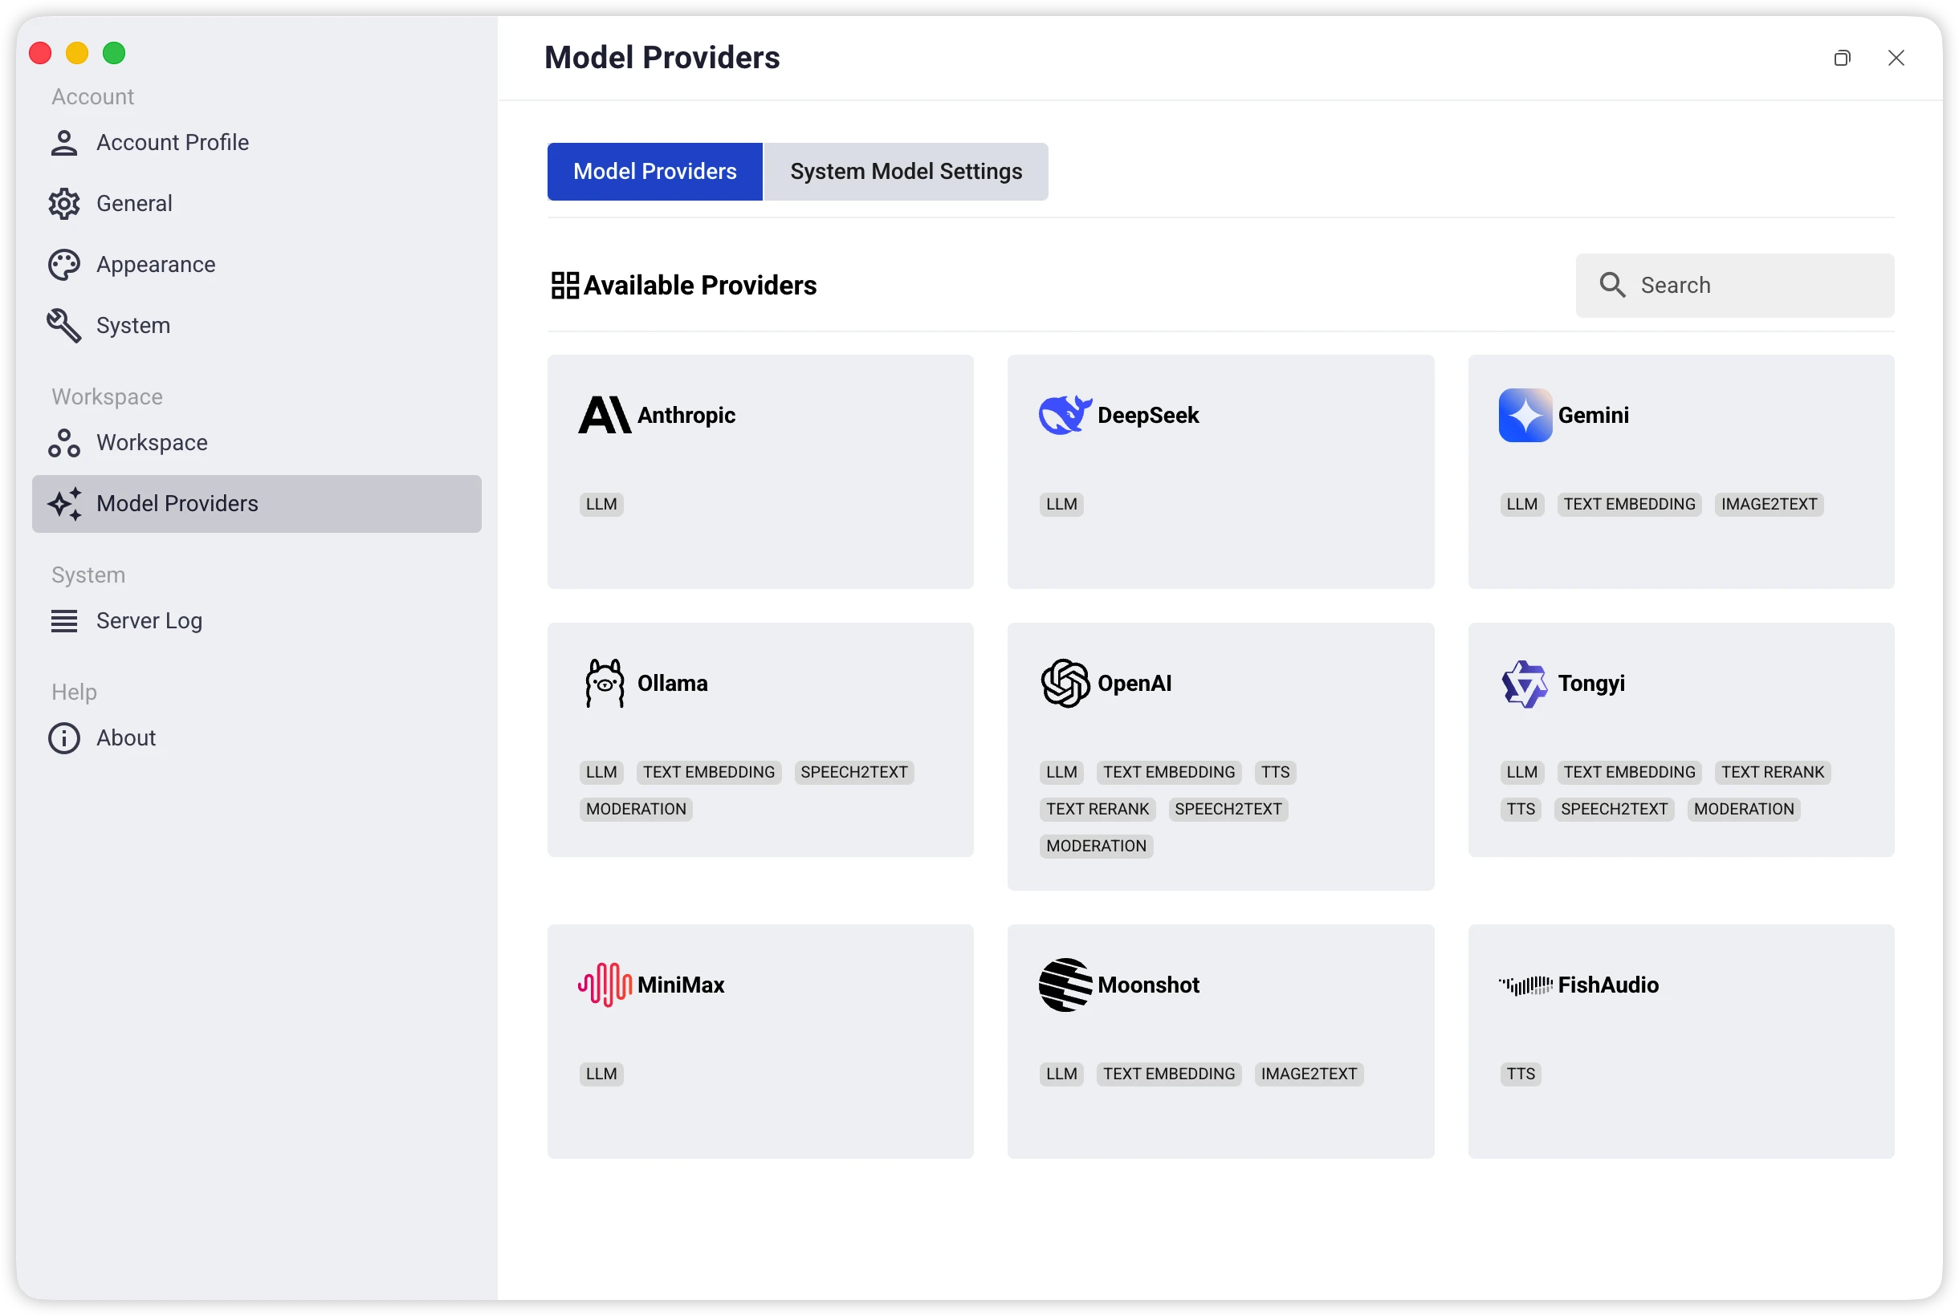This screenshot has height=1316, width=1959.
Task: Select the Tongyi provider name
Action: tap(1591, 683)
